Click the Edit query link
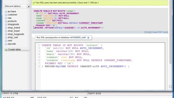 (147, 32)
